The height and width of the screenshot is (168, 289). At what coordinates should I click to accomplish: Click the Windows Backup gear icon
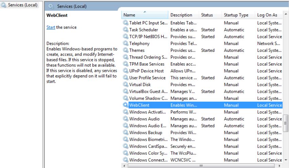126,133
